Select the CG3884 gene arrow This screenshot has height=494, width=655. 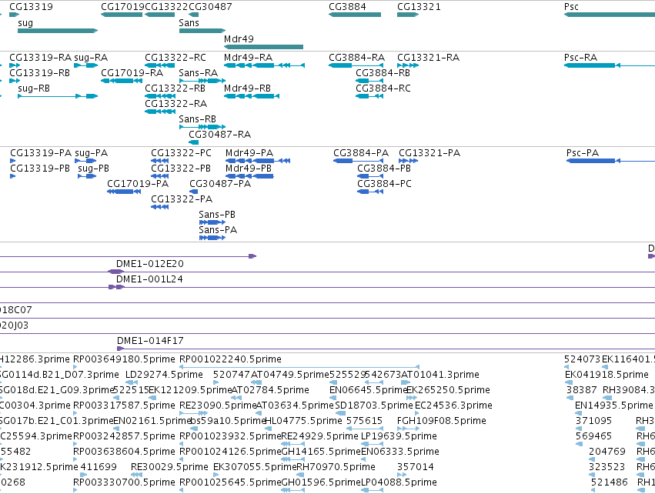tap(355, 15)
